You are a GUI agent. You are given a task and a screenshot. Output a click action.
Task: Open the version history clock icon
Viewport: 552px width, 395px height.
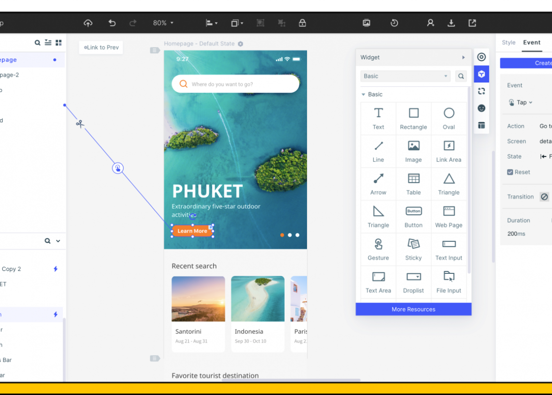tap(394, 23)
